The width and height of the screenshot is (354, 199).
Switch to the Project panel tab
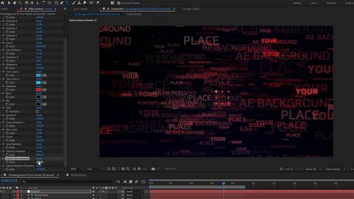[4, 9]
